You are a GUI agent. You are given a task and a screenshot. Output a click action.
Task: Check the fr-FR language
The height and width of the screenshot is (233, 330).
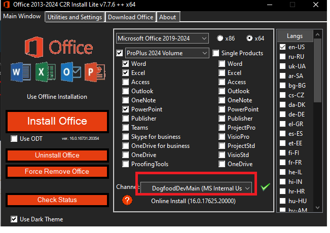point(282,163)
